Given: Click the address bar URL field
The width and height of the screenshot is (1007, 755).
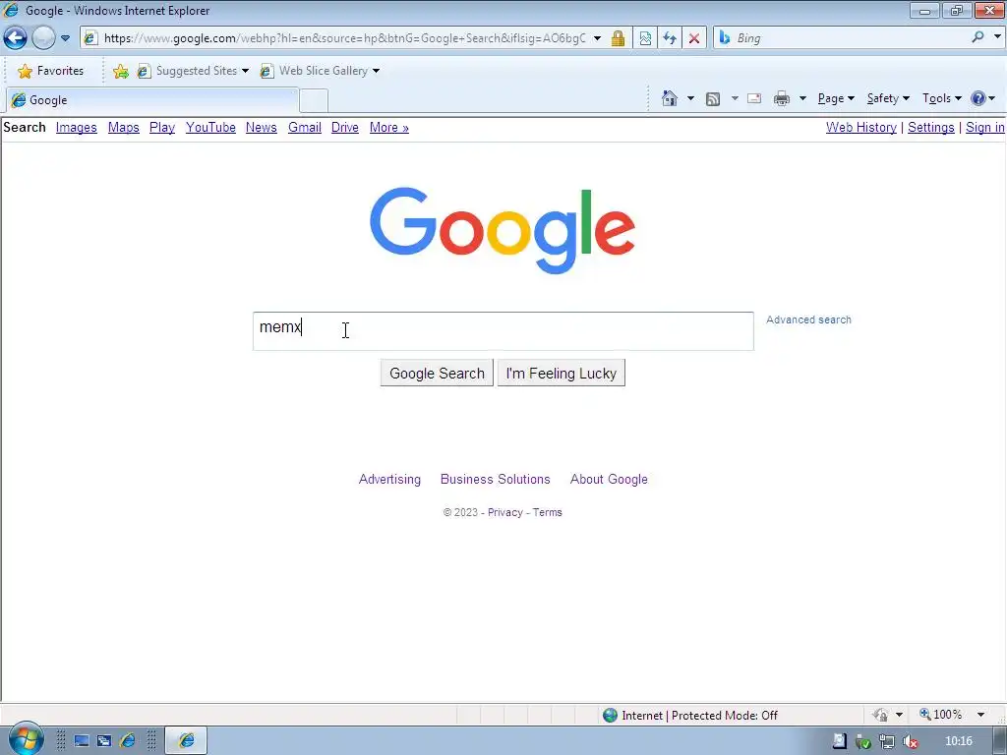Looking at the screenshot, I should (344, 38).
